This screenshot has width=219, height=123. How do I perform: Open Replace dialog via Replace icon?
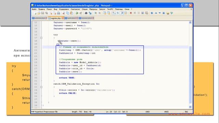tap(90, 13)
